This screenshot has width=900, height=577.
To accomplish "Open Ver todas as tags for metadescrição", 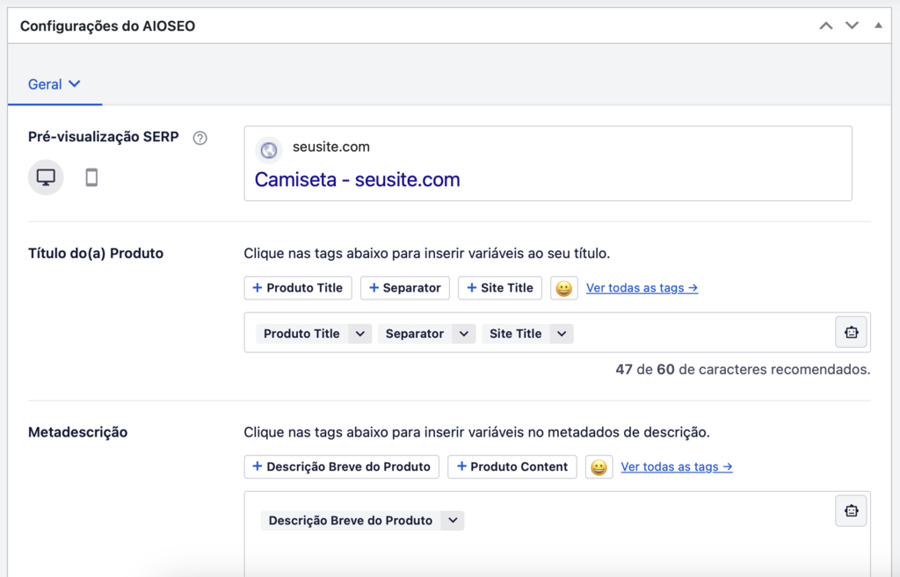I will click(677, 466).
